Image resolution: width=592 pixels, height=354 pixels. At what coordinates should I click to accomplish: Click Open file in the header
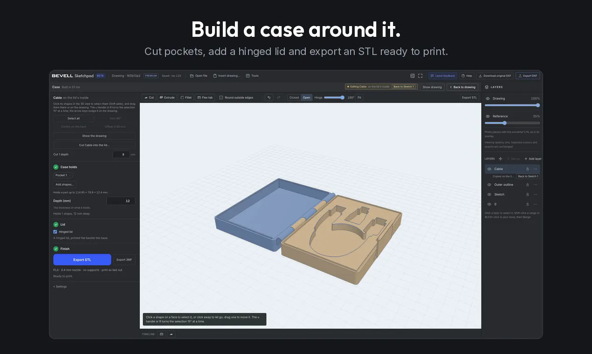pos(199,75)
